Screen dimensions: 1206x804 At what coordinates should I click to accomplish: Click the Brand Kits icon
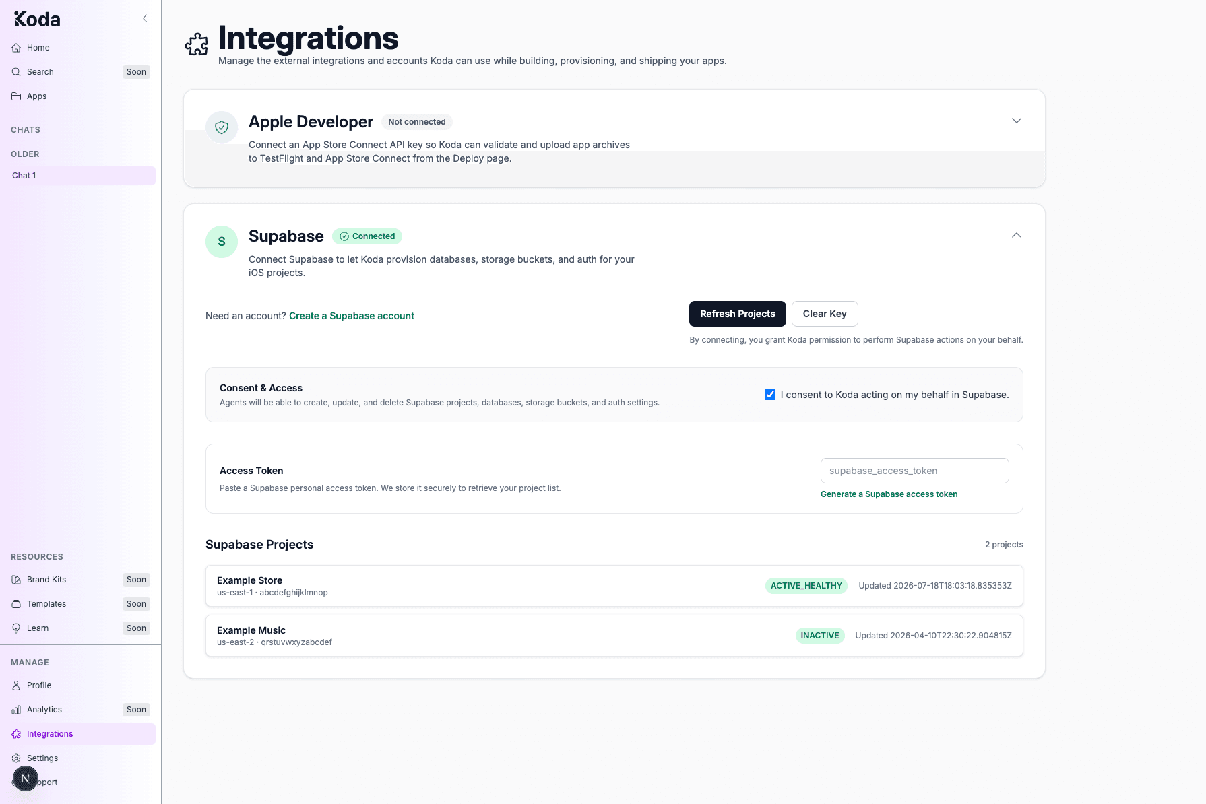click(16, 580)
